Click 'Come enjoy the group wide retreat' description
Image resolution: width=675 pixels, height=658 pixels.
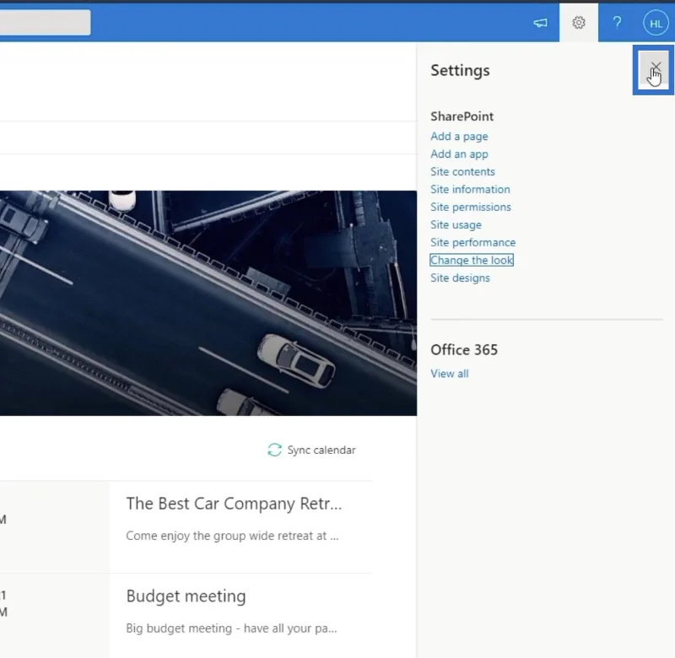coord(232,536)
